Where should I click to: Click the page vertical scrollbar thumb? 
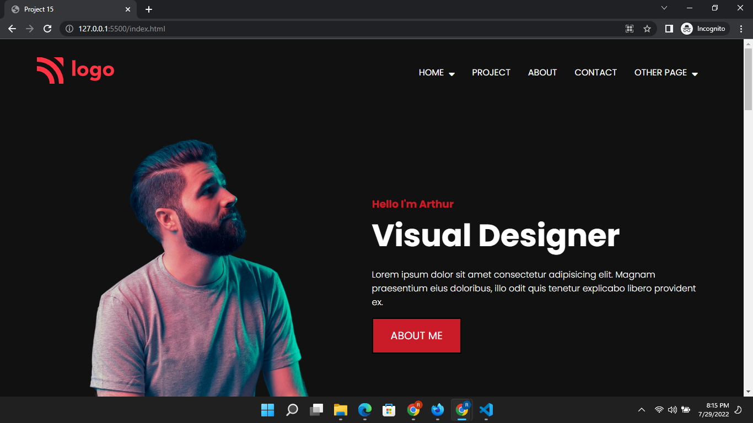click(x=748, y=79)
